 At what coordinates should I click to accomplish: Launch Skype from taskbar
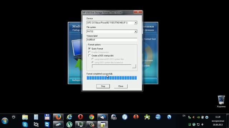tap(25, 124)
